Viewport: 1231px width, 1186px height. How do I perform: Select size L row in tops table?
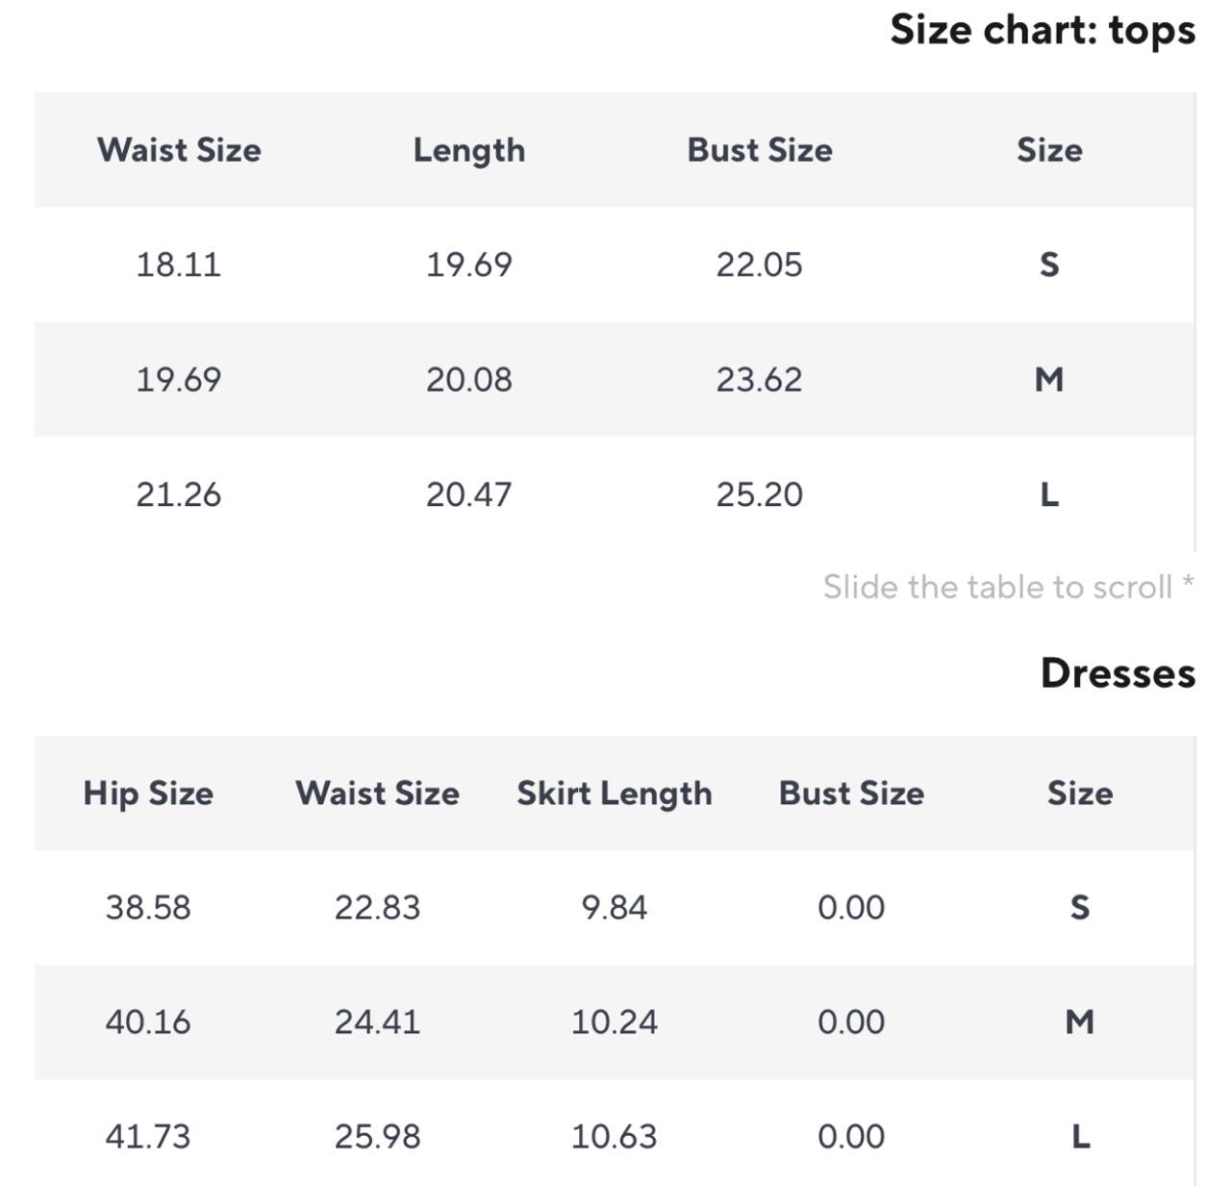615,494
